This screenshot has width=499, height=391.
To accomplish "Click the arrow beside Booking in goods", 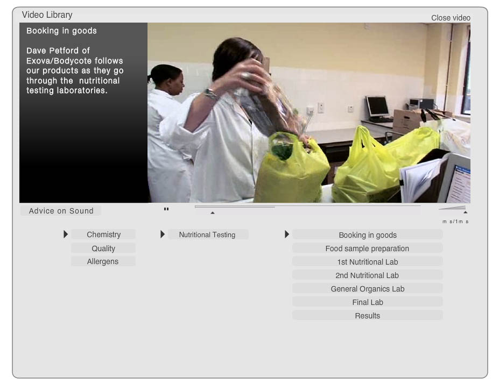I will 287,234.
